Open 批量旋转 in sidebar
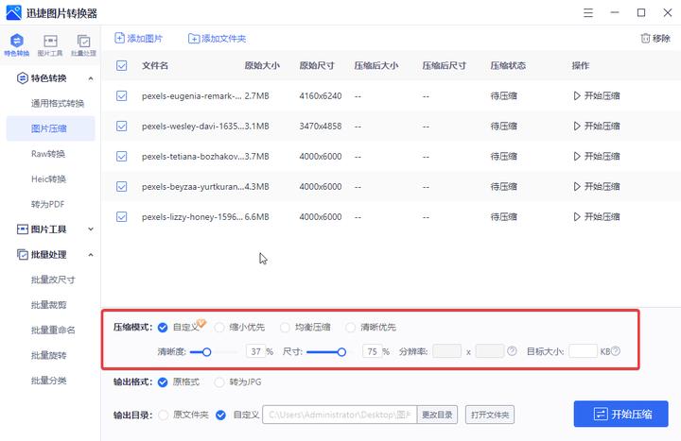This screenshot has width=681, height=441. click(x=48, y=355)
